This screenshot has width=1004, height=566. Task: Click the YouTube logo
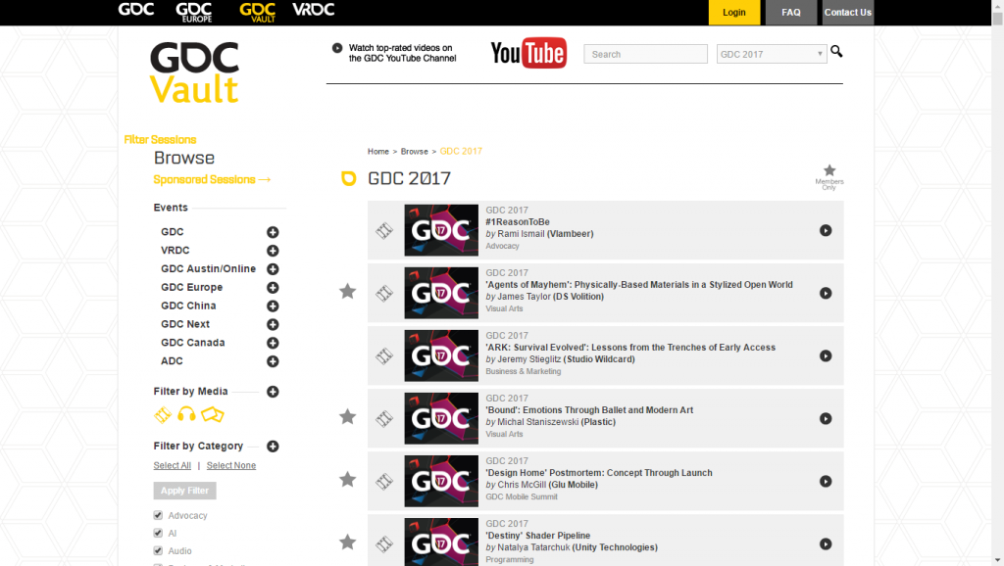(528, 53)
